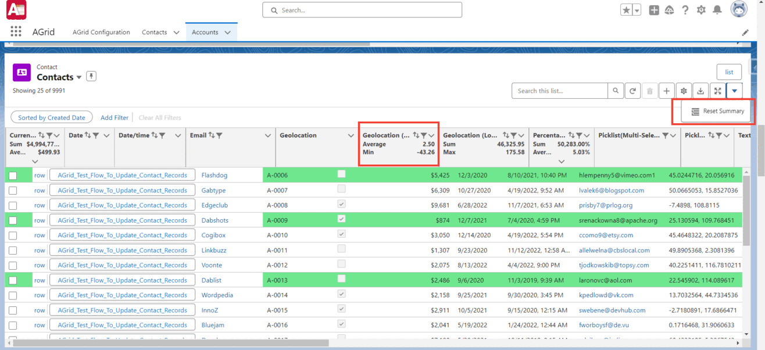765x350 pixels.
Task: Filter the Date/time column
Action: pos(162,135)
